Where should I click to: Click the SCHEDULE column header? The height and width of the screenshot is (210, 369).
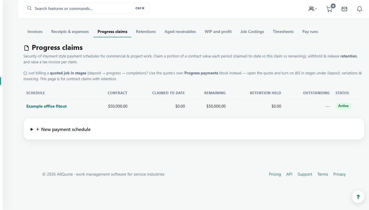coord(36,93)
